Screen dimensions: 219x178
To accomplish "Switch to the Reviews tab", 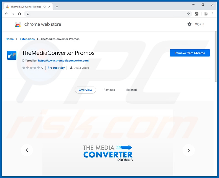I will point(109,90).
